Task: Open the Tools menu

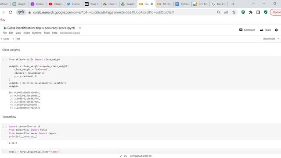Action: click(x=47, y=33)
